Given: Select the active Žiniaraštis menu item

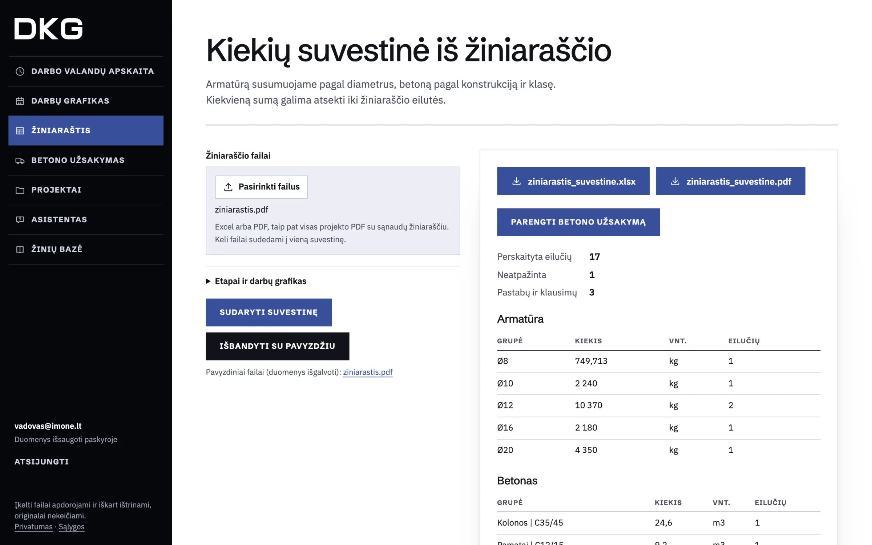Looking at the screenshot, I should pyautogui.click(x=86, y=131).
